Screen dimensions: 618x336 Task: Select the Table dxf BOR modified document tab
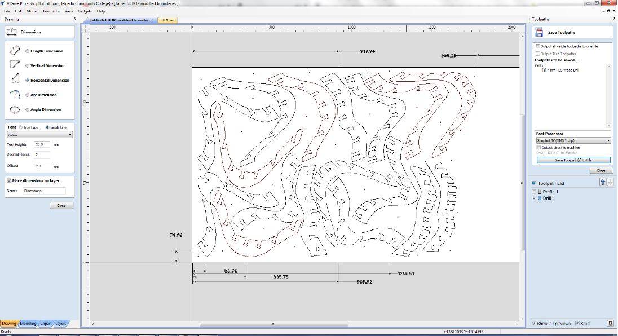tap(121, 20)
